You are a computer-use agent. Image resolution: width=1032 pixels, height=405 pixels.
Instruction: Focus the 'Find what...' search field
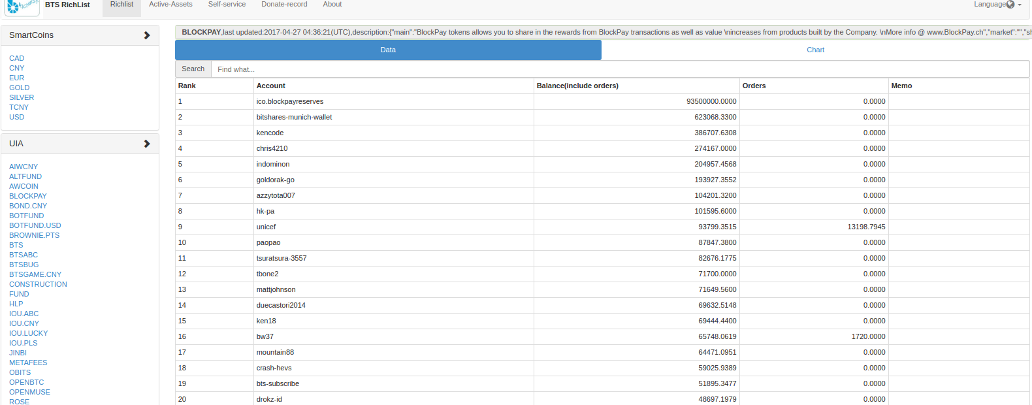click(620, 69)
